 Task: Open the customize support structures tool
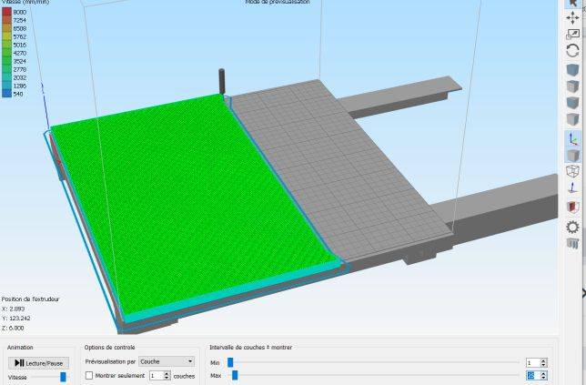coord(572,243)
